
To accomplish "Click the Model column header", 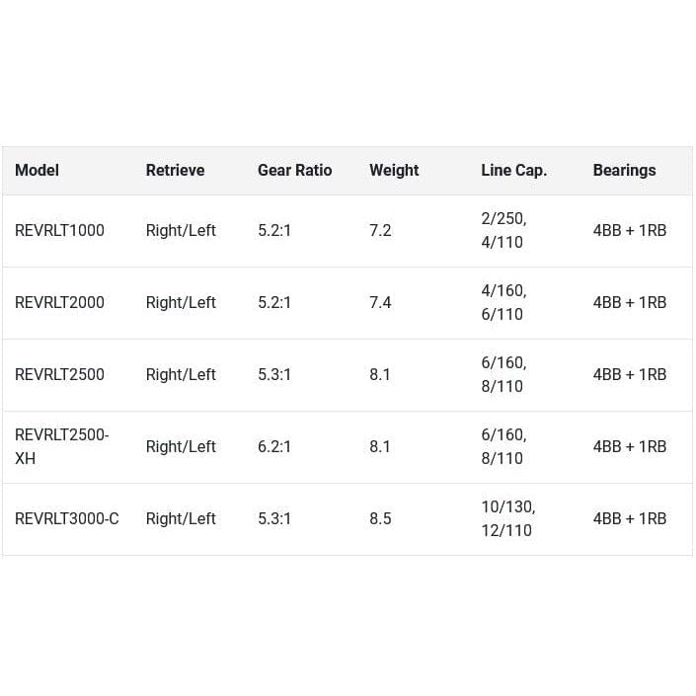I will 37,170.
